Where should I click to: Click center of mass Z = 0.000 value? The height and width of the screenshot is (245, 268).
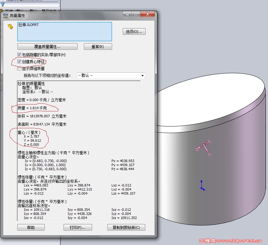(31, 145)
